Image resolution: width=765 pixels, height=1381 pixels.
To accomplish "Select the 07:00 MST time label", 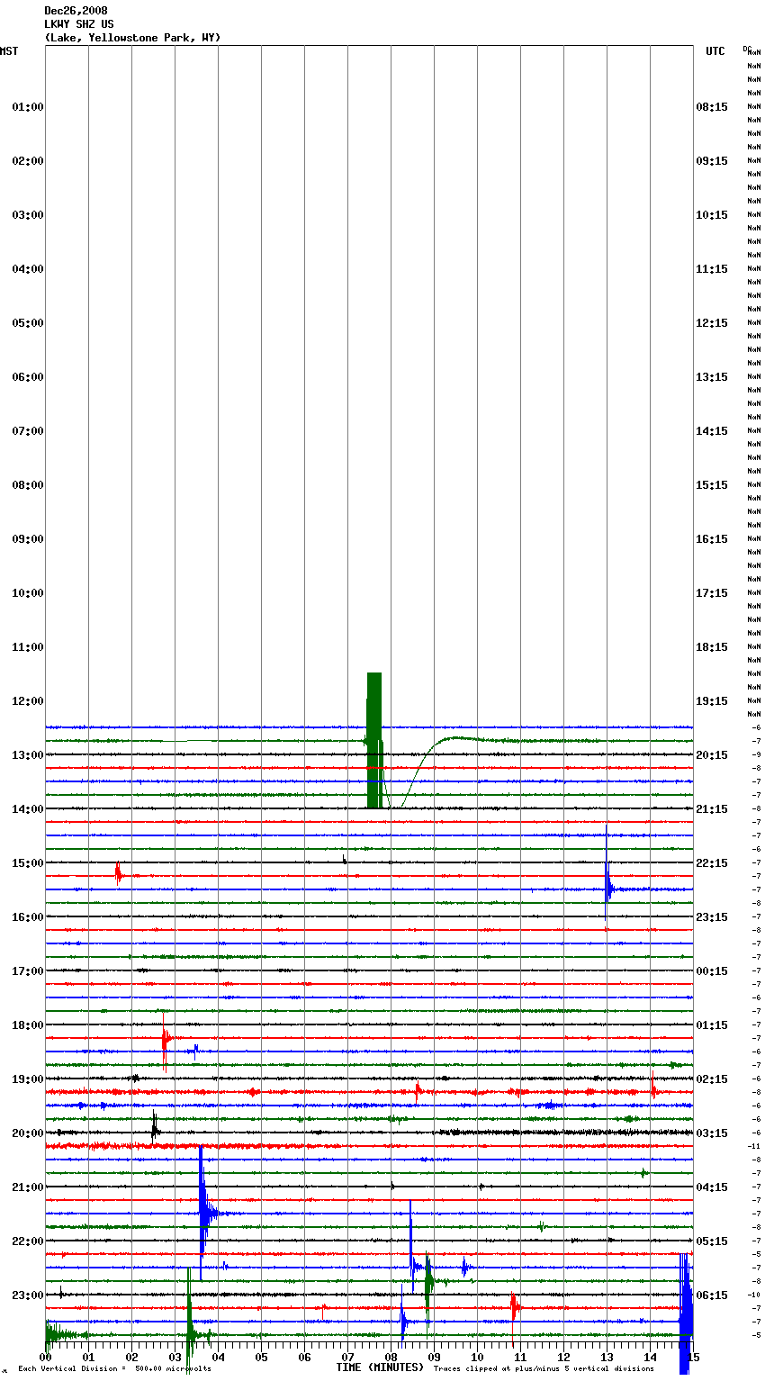I will click(28, 431).
